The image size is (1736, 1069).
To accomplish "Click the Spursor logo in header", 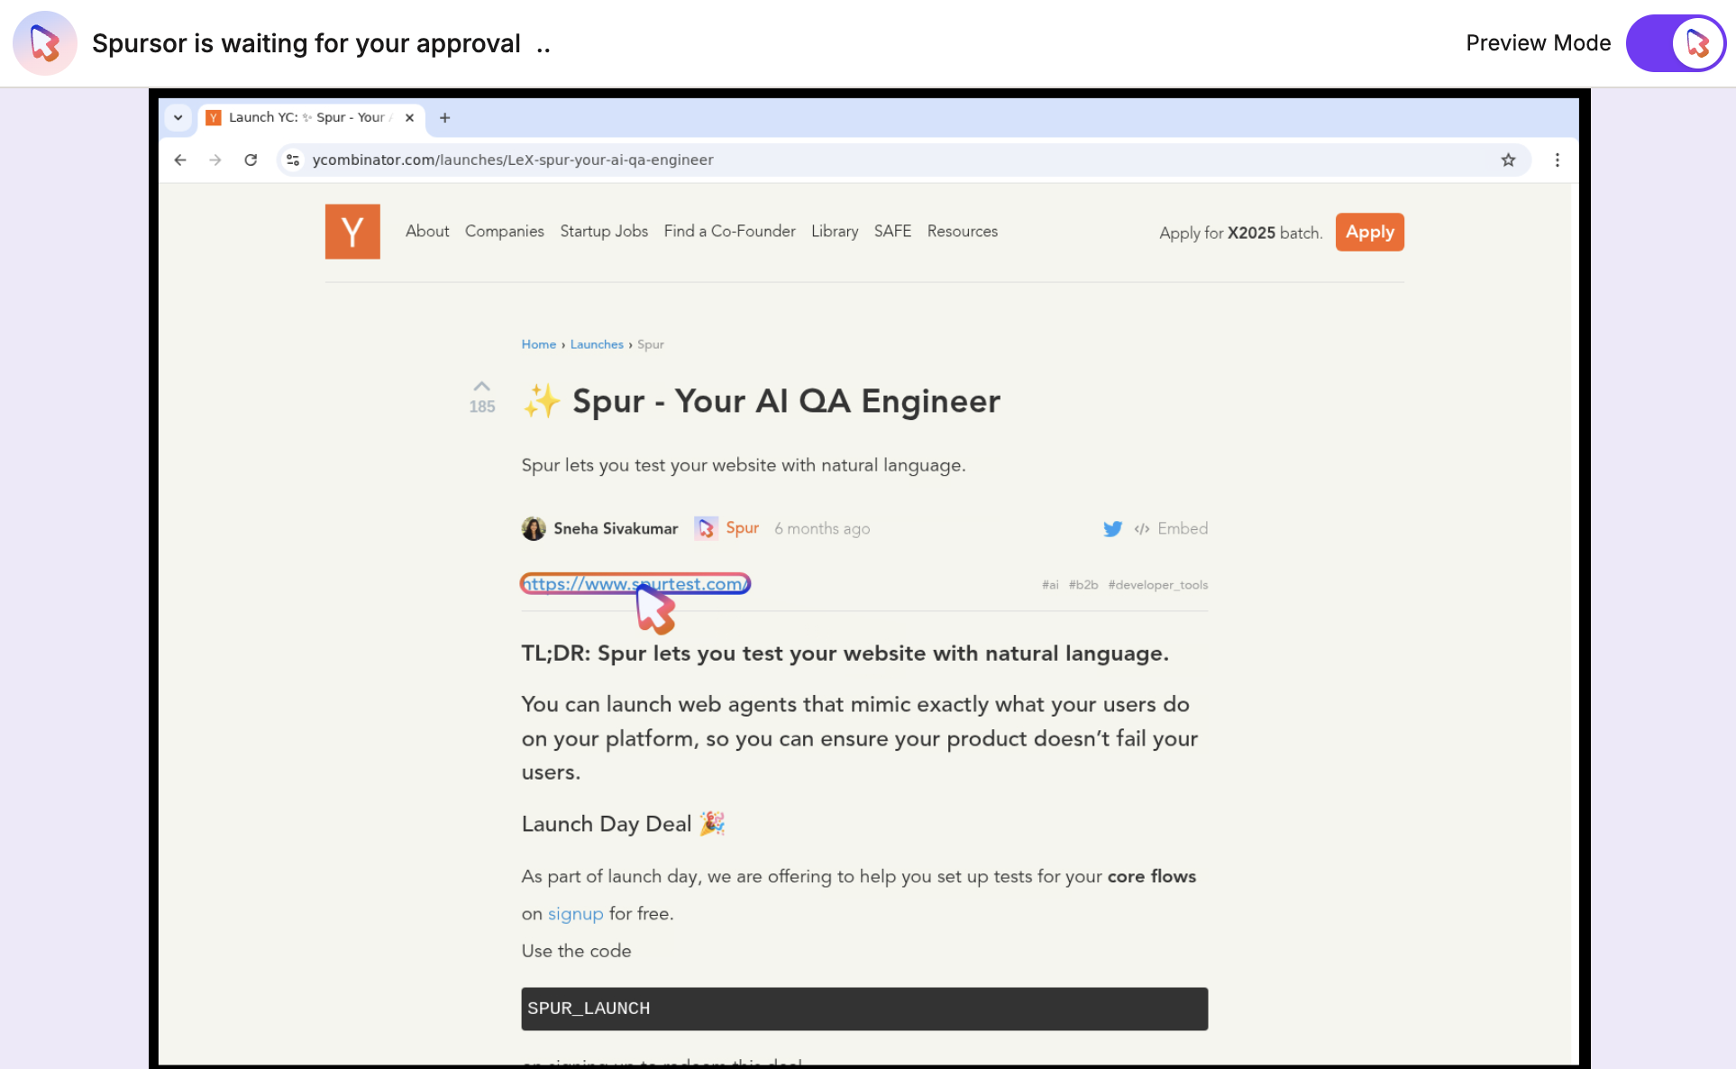I will tap(45, 43).
